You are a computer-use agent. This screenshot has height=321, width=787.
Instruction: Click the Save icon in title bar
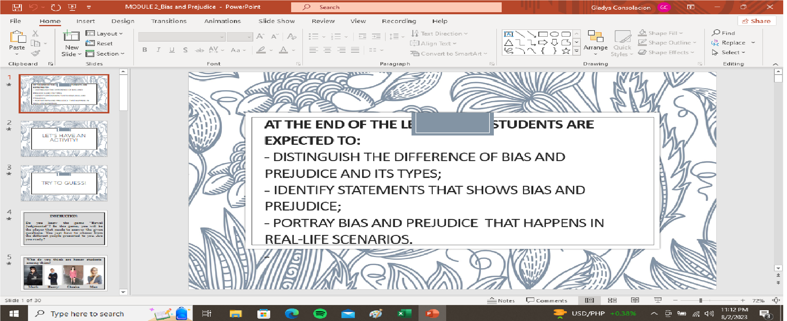(x=17, y=7)
